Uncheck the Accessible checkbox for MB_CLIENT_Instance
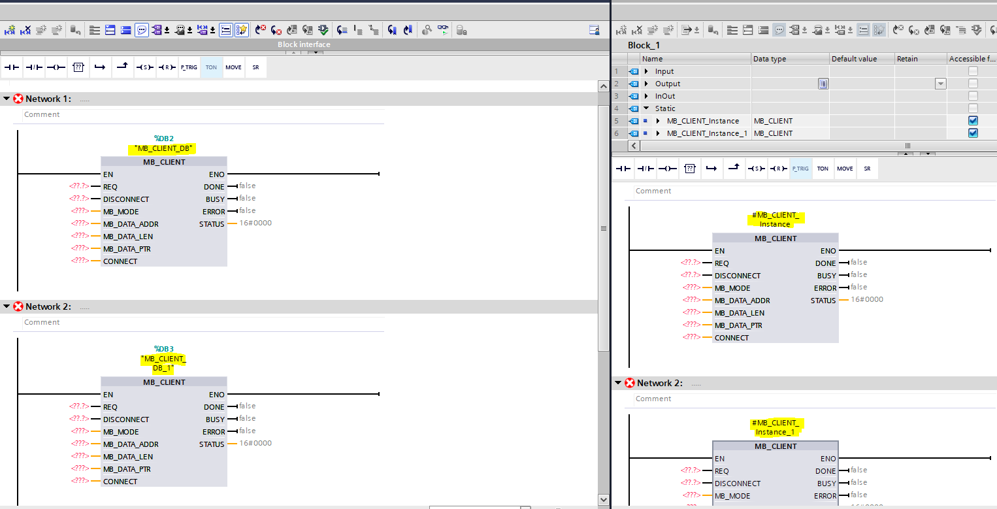The image size is (997, 509). [x=973, y=121]
